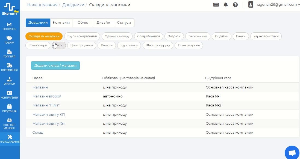The image size is (300, 159).
Task: Open the Склад row link
Action: click(38, 133)
